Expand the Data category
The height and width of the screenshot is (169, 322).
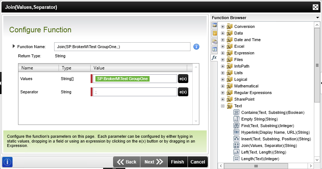click(223, 33)
